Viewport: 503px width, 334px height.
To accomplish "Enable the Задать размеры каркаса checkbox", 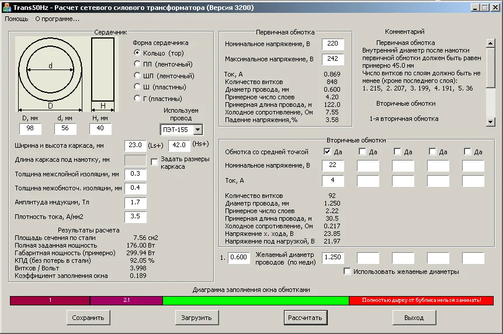I will pos(155,162).
